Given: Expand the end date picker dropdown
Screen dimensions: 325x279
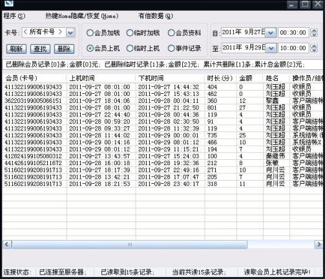Looking at the screenshot, I should (x=270, y=49).
